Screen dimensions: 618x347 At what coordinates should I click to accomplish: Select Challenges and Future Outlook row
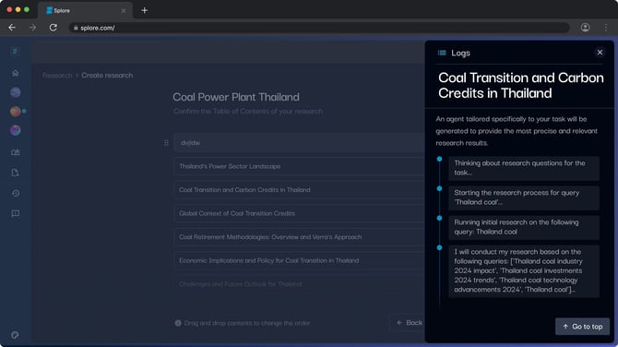[x=299, y=284]
